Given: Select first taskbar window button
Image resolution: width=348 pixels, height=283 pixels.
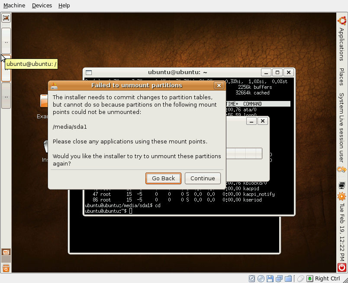Looking at the screenshot, I should [x=6, y=41].
